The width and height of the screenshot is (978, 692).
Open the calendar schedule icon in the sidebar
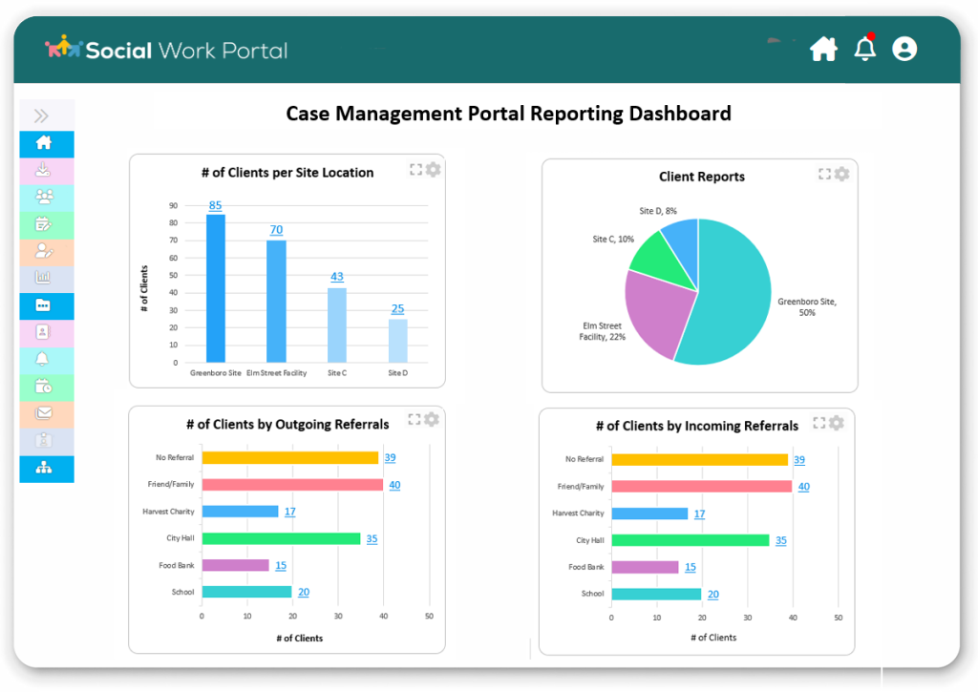pyautogui.click(x=46, y=387)
